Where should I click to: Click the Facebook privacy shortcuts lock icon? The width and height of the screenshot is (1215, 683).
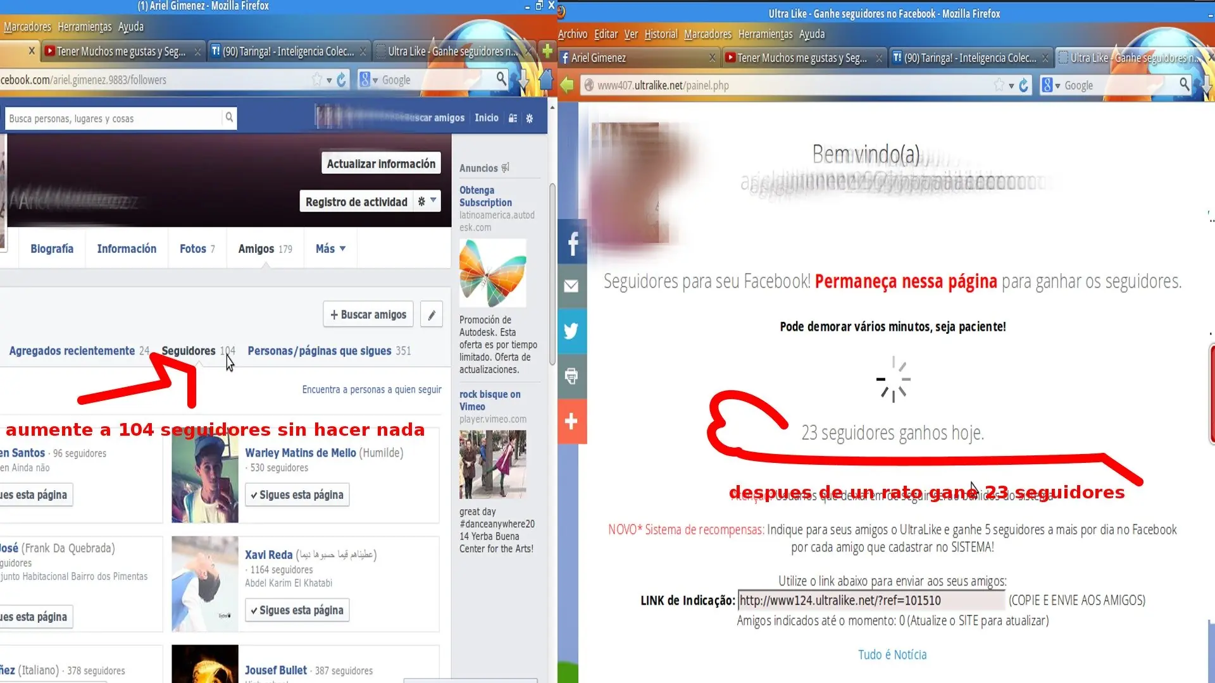(x=513, y=118)
